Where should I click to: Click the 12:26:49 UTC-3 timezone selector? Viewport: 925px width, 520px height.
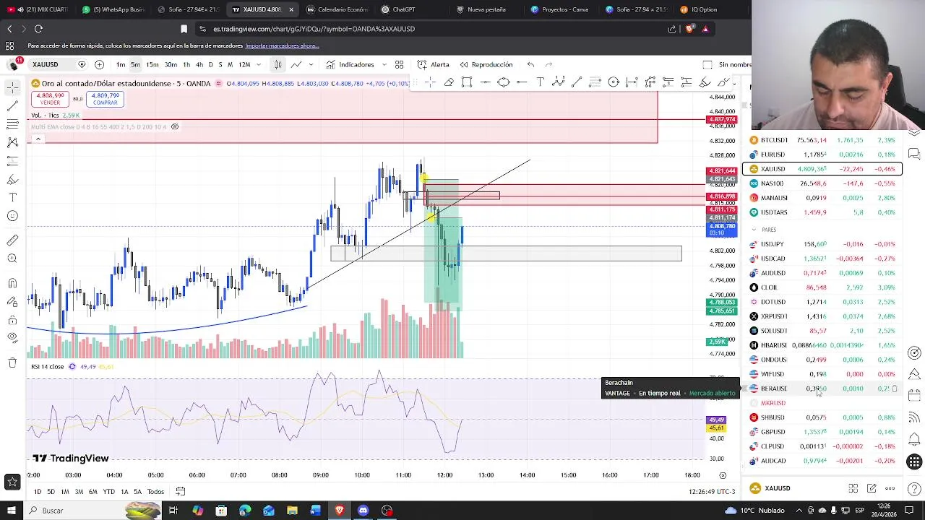pyautogui.click(x=712, y=492)
